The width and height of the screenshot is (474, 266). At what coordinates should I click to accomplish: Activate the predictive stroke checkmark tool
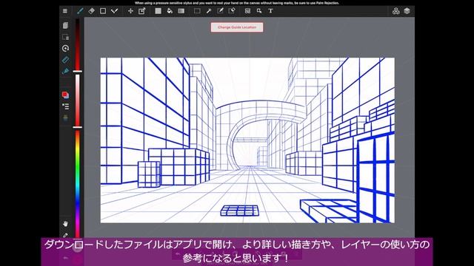tap(114, 11)
